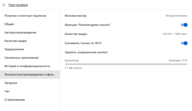This screenshot has width=192, height=111.
Task: Click Удалить сохраненный контент
Action: tap(86, 52)
